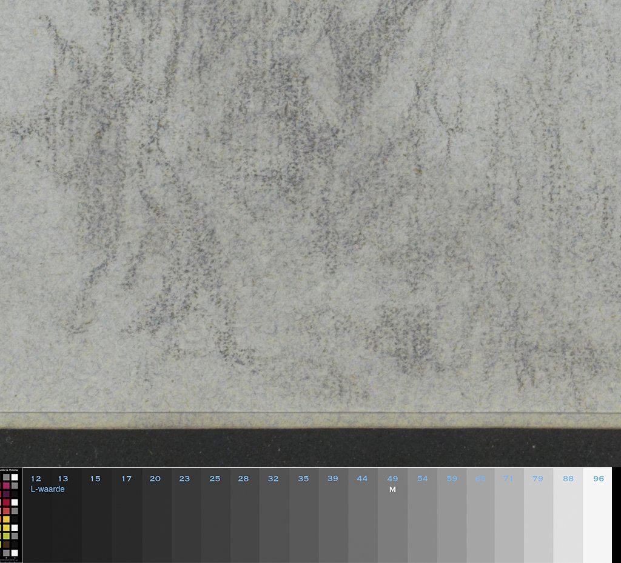Pick the light gray patch labeled 71
This screenshot has width=621, height=563.
click(508, 521)
